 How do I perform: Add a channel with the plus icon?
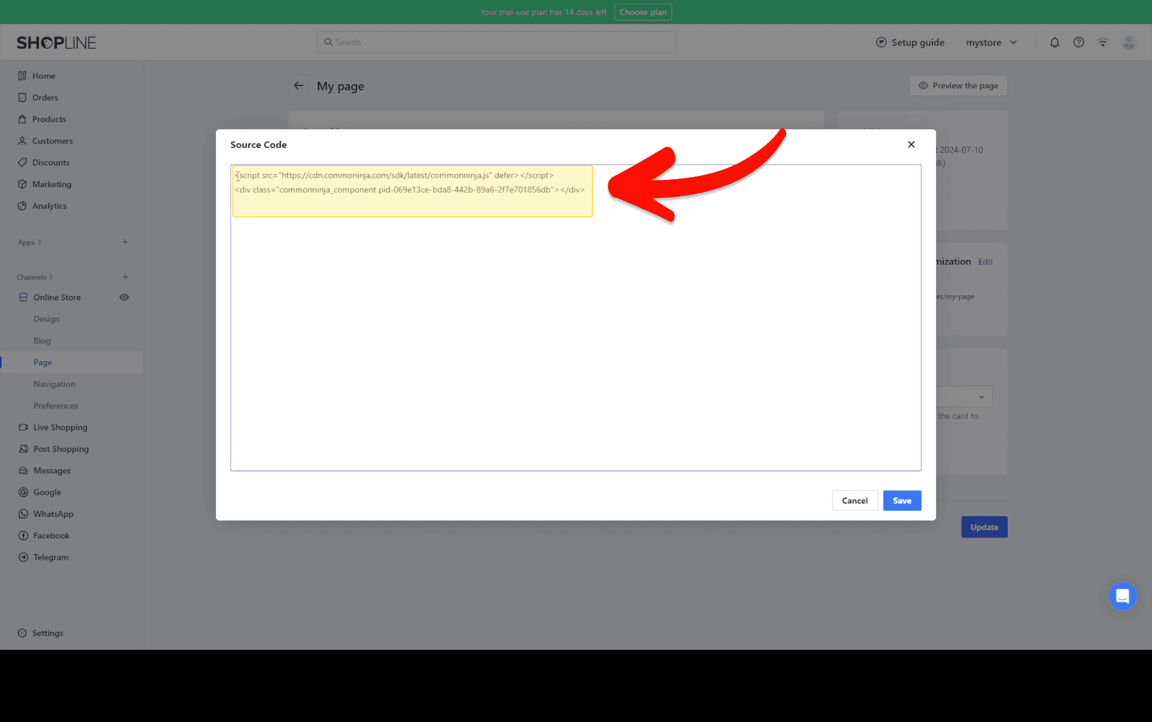(125, 277)
